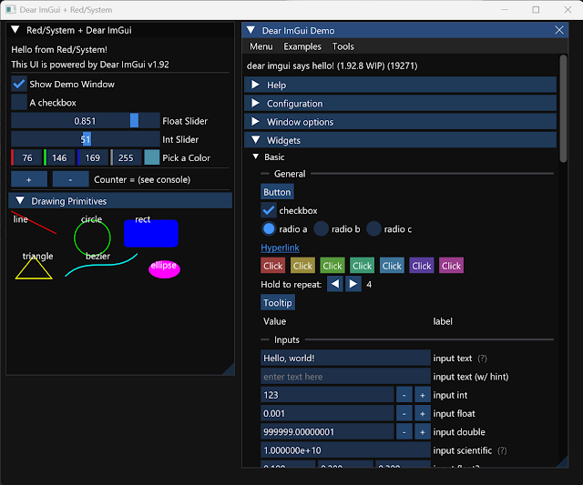Click 'Hello from Red/System!' text
The height and width of the screenshot is (485, 583).
(x=59, y=49)
